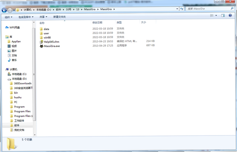Select the MassiGra.exe cat icon
237x152 pixels.
41,46
